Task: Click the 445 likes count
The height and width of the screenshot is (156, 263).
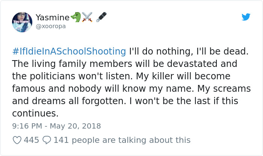Action: pos(32,140)
